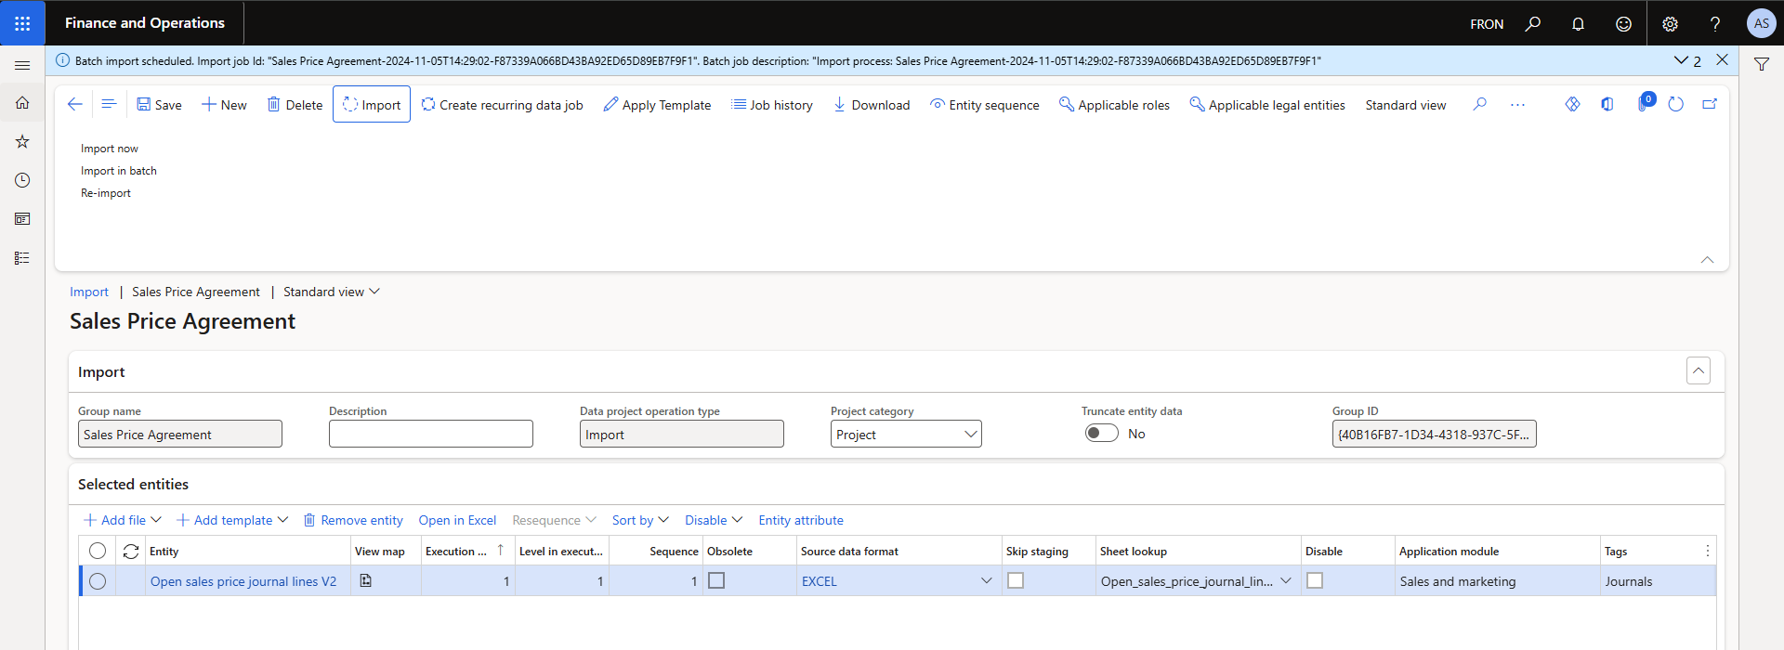
Task: Click the refresh page icon in toolbar
Action: 1675,105
